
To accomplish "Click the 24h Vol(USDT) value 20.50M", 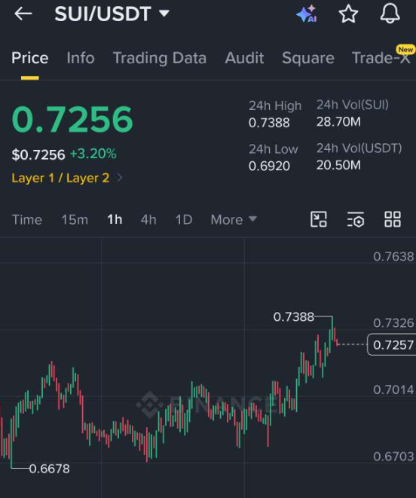I will coord(338,165).
